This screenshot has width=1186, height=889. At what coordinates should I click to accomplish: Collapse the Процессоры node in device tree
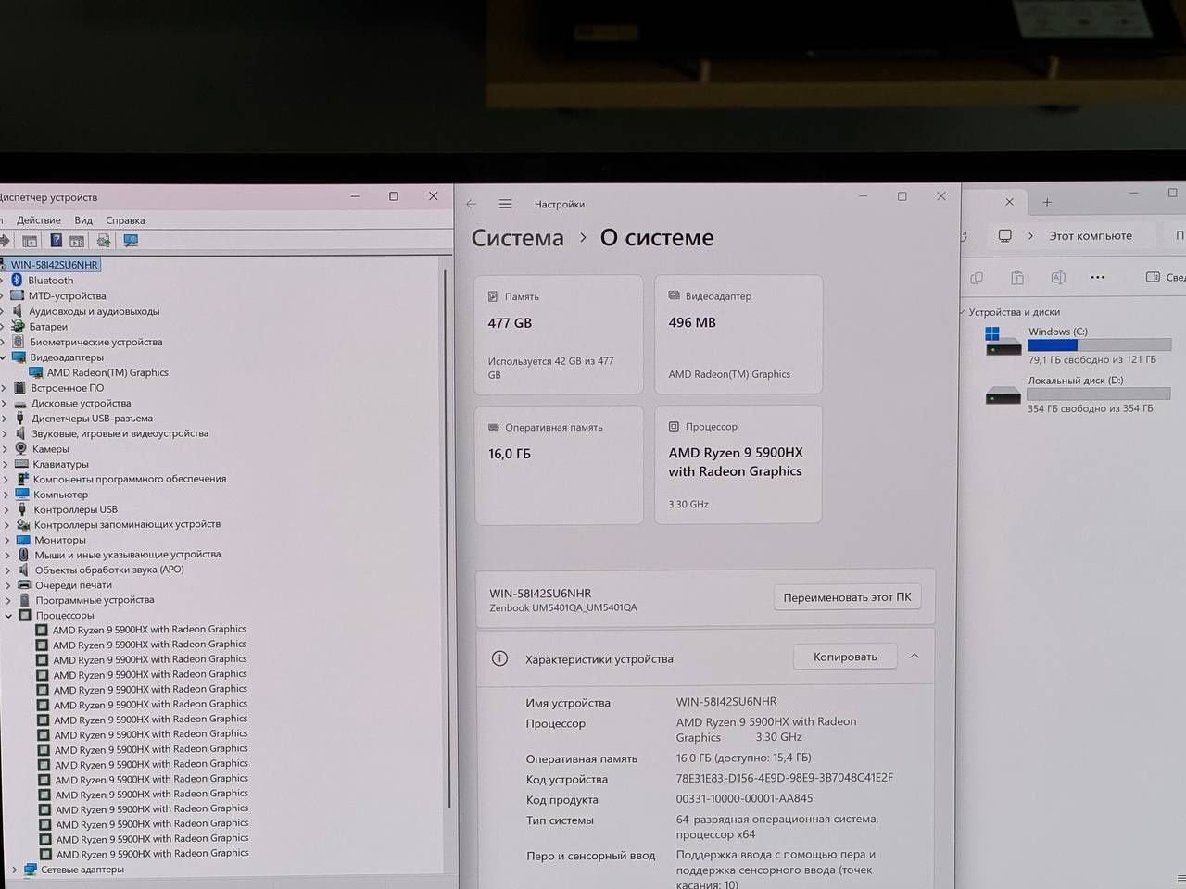pos(9,616)
